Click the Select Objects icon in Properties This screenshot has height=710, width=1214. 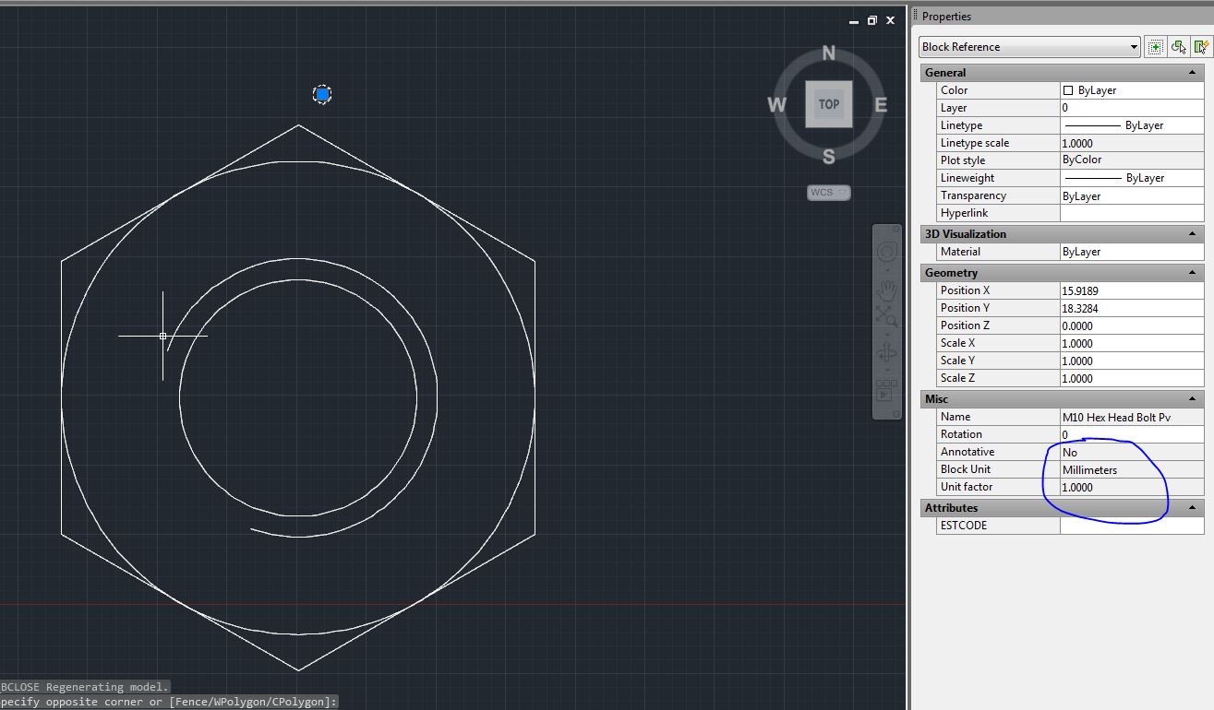(x=1178, y=47)
